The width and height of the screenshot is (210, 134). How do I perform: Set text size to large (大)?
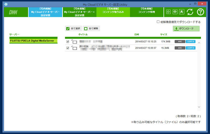pyautogui.click(x=181, y=12)
